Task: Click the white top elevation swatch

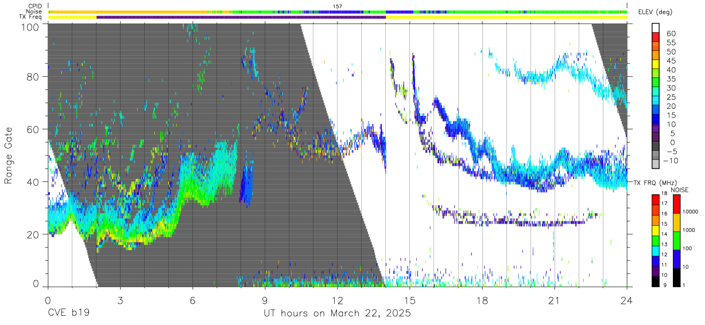Action: (x=656, y=27)
